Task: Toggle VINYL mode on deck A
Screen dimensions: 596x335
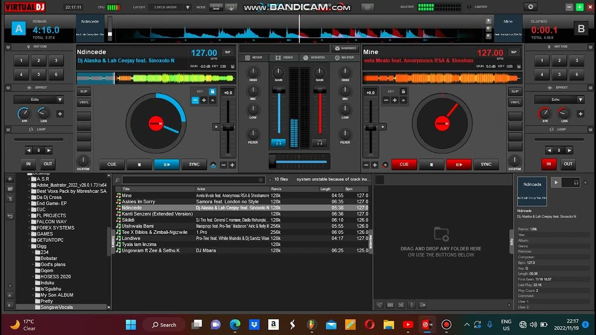Action: coord(84,102)
